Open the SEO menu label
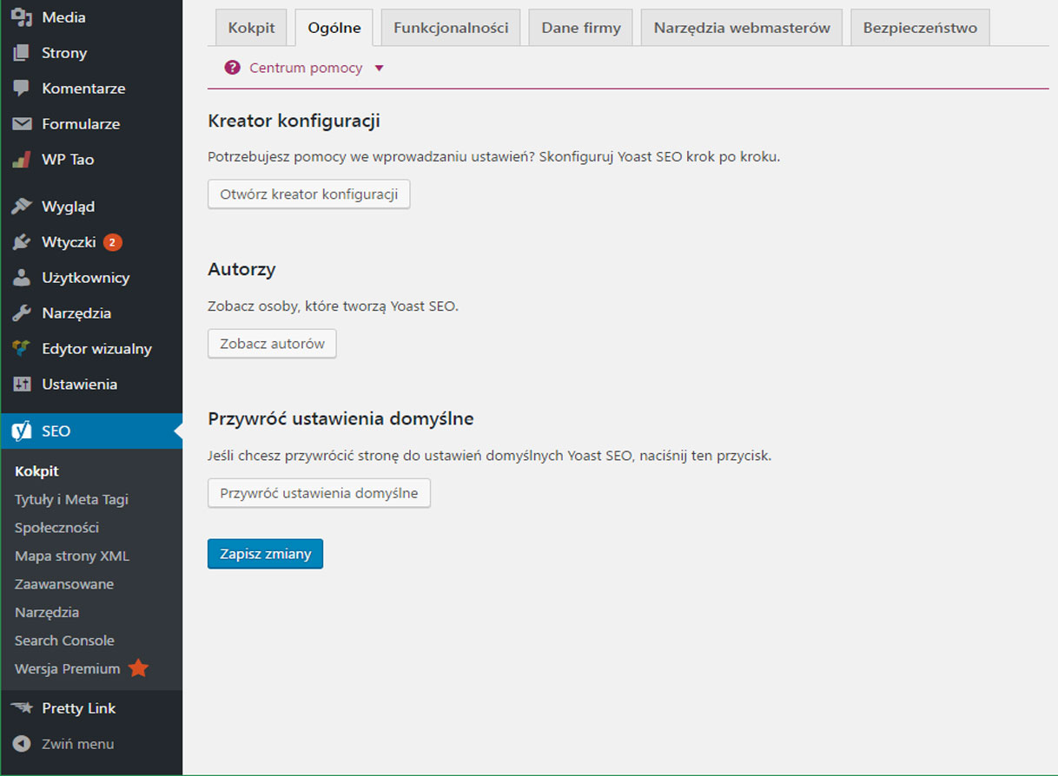The width and height of the screenshot is (1058, 776). tap(56, 431)
